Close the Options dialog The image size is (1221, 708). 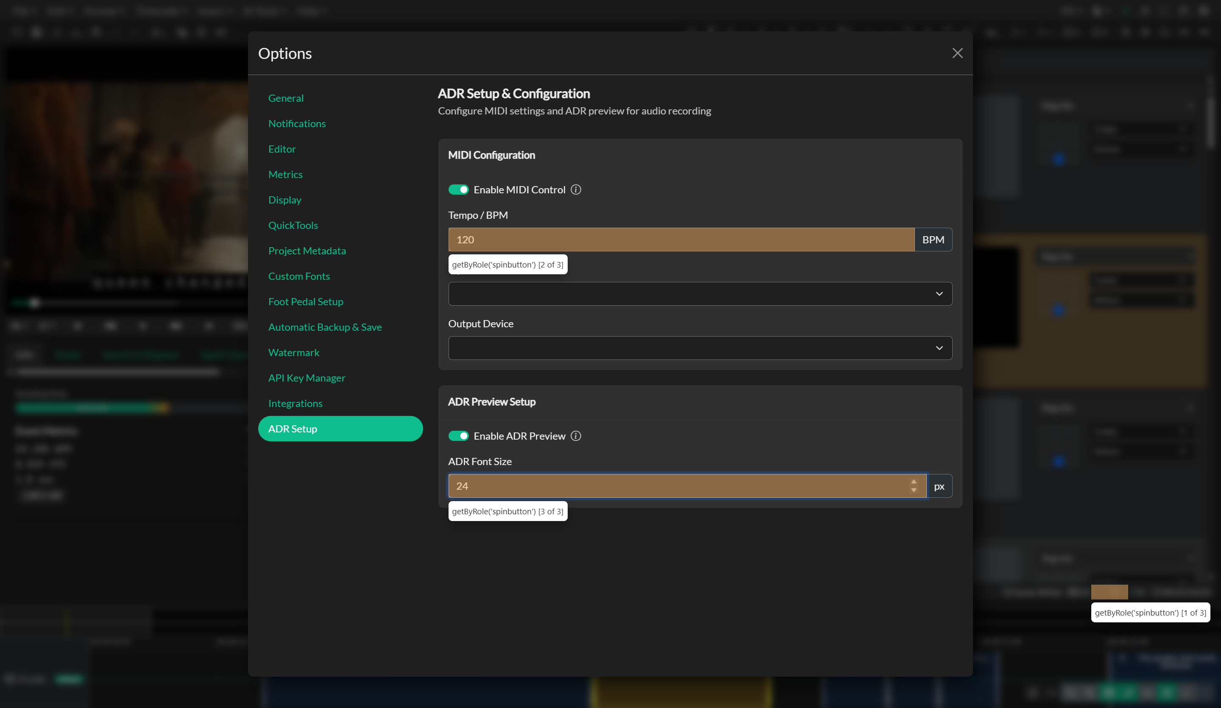pyautogui.click(x=957, y=53)
